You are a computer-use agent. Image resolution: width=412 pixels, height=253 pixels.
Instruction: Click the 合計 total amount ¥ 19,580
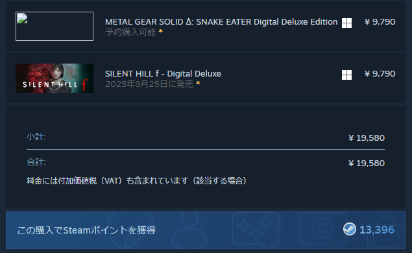367,163
